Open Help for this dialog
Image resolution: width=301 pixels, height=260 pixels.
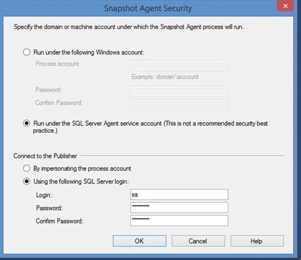tap(257, 241)
